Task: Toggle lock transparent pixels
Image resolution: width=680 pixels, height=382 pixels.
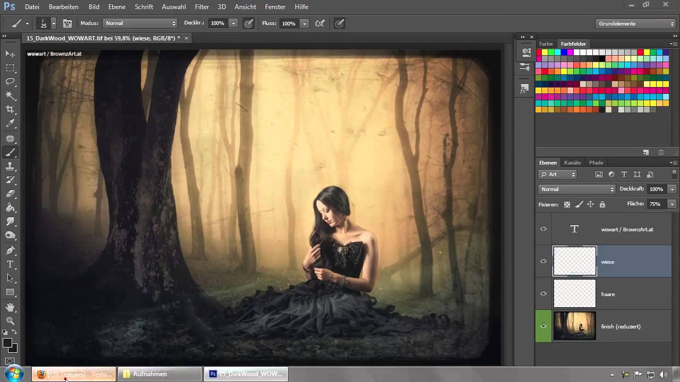Action: coord(567,204)
